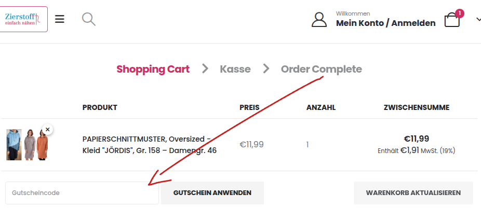Viewport: 481px width, 221px height.
Task: Open the shopping bag cart icon
Action: (452, 20)
